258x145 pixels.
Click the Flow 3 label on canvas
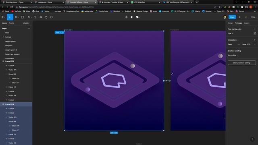[58, 33]
